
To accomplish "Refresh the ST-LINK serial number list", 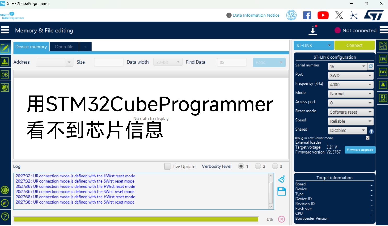I will click(x=371, y=66).
